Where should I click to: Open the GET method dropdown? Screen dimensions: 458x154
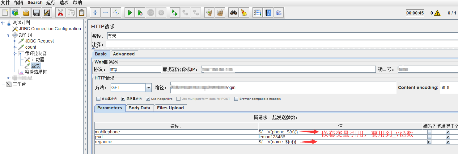(149, 87)
